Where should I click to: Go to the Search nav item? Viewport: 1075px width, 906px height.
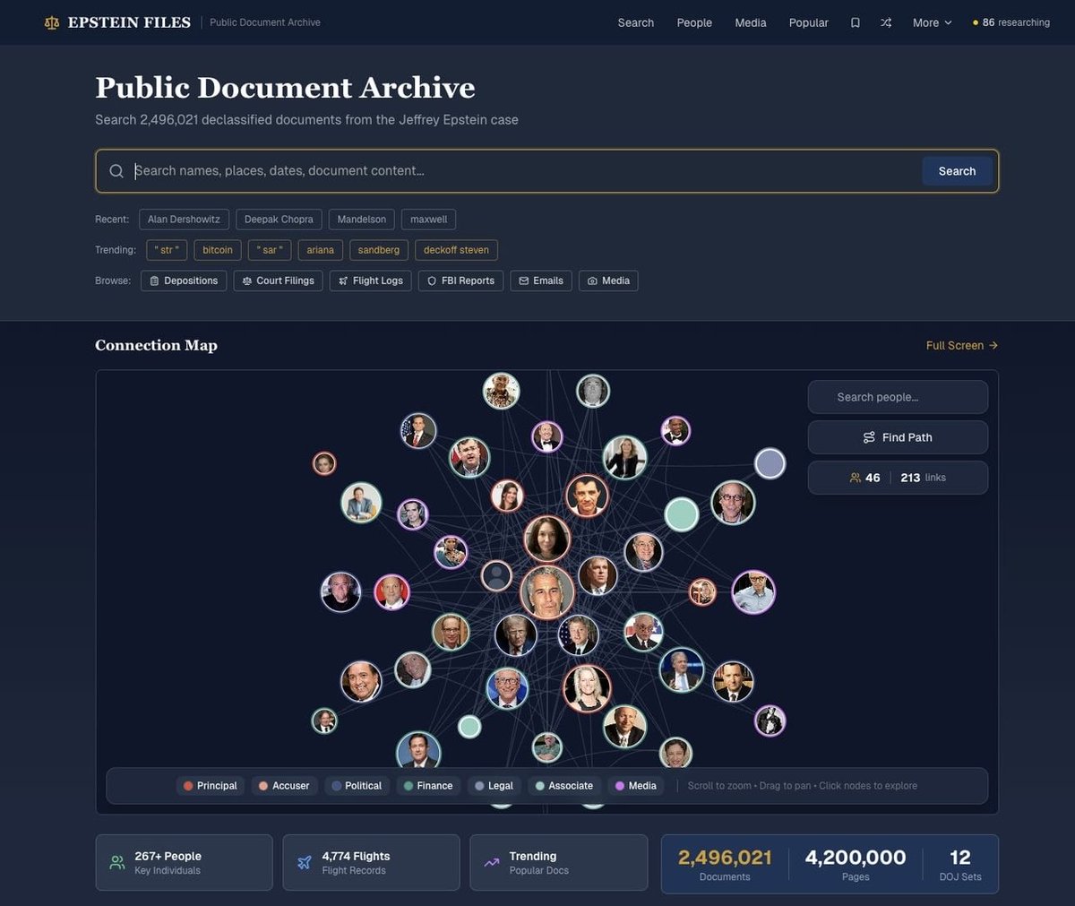tap(636, 22)
